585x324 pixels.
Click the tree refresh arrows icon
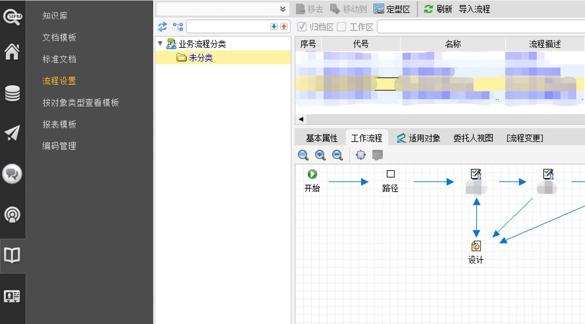pos(162,27)
